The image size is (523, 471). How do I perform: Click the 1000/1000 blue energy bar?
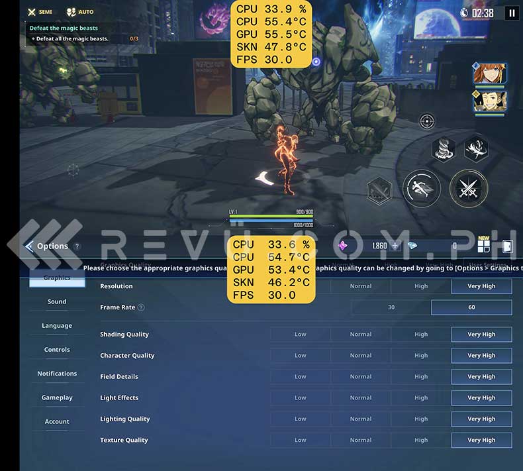[x=271, y=221]
